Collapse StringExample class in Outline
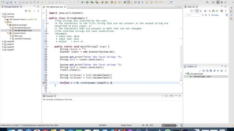 tap(186, 74)
